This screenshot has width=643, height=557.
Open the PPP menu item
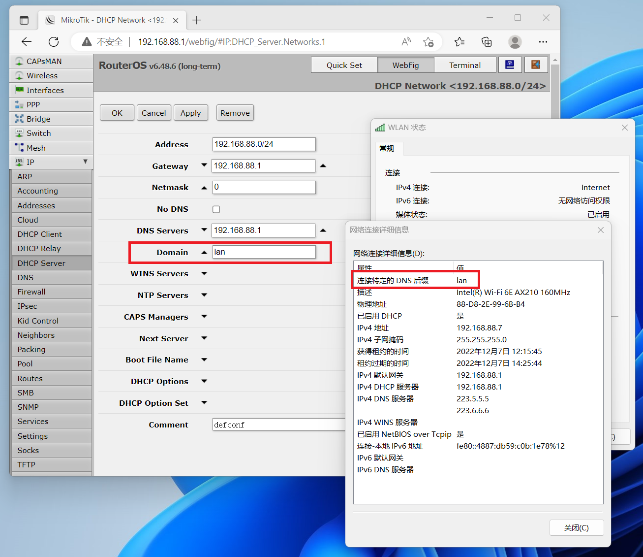pyautogui.click(x=51, y=104)
